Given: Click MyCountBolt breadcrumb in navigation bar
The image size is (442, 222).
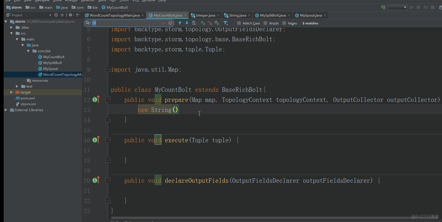Looking at the screenshot, I should [x=114, y=7].
